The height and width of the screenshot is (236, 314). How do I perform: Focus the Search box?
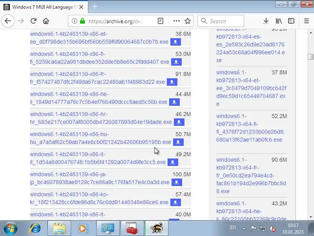[x=221, y=21]
